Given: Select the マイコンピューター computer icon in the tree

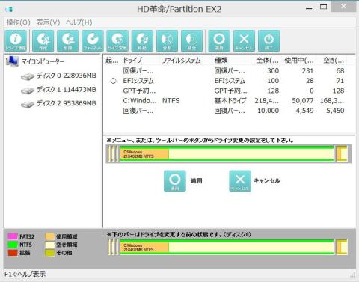Looking at the screenshot, I should [13, 61].
